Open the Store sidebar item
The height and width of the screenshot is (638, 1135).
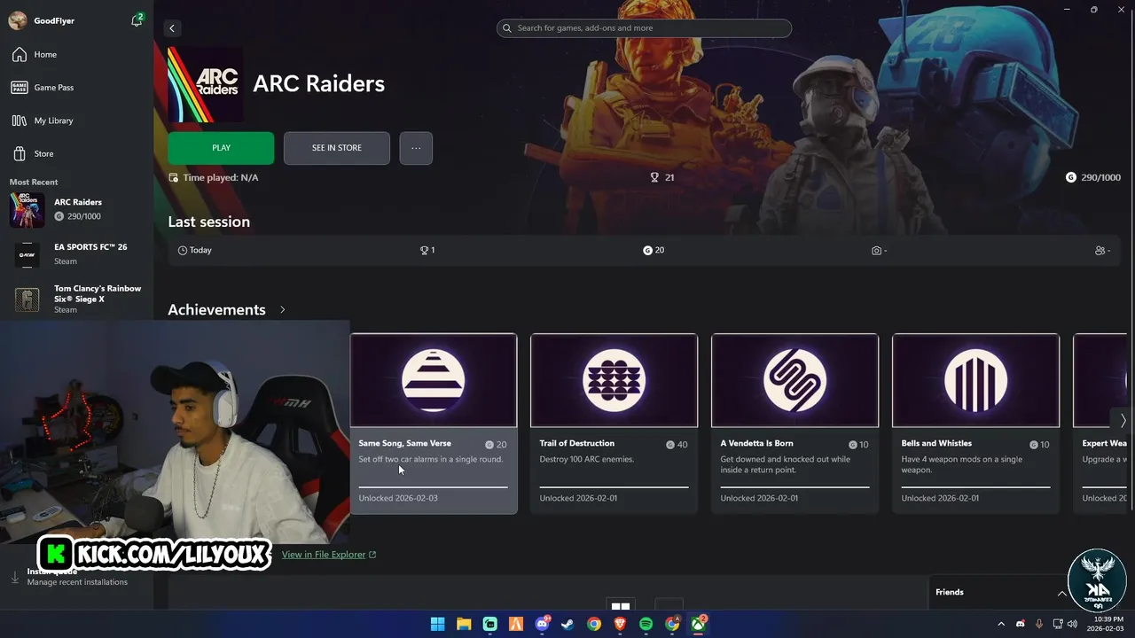76,153
